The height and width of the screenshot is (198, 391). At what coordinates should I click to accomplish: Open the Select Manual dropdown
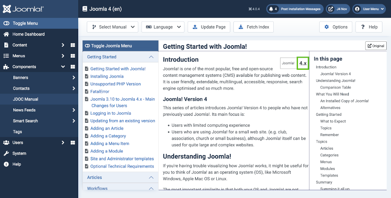(x=113, y=27)
